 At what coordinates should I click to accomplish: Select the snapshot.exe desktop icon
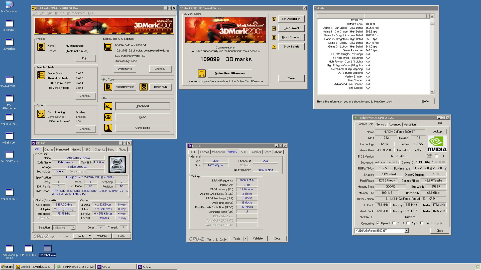pyautogui.click(x=47, y=250)
